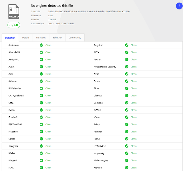Viewport: 183px width, 171px height.
Task: Click the green check icon for Antiy-AVL
Action: [41, 59]
